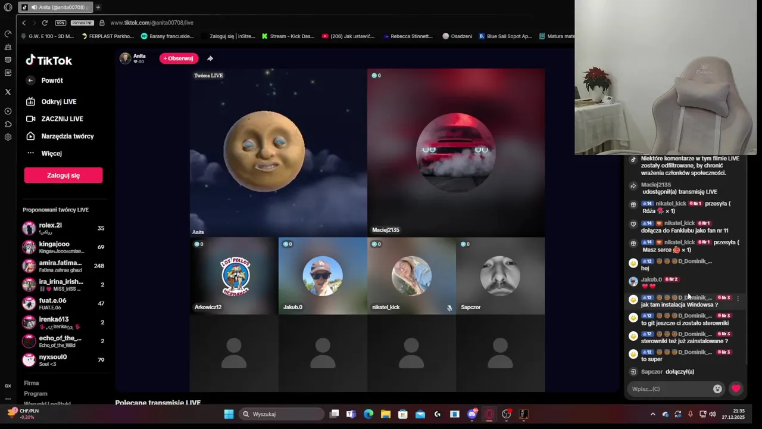Open Discord from the taskbar

(472, 414)
